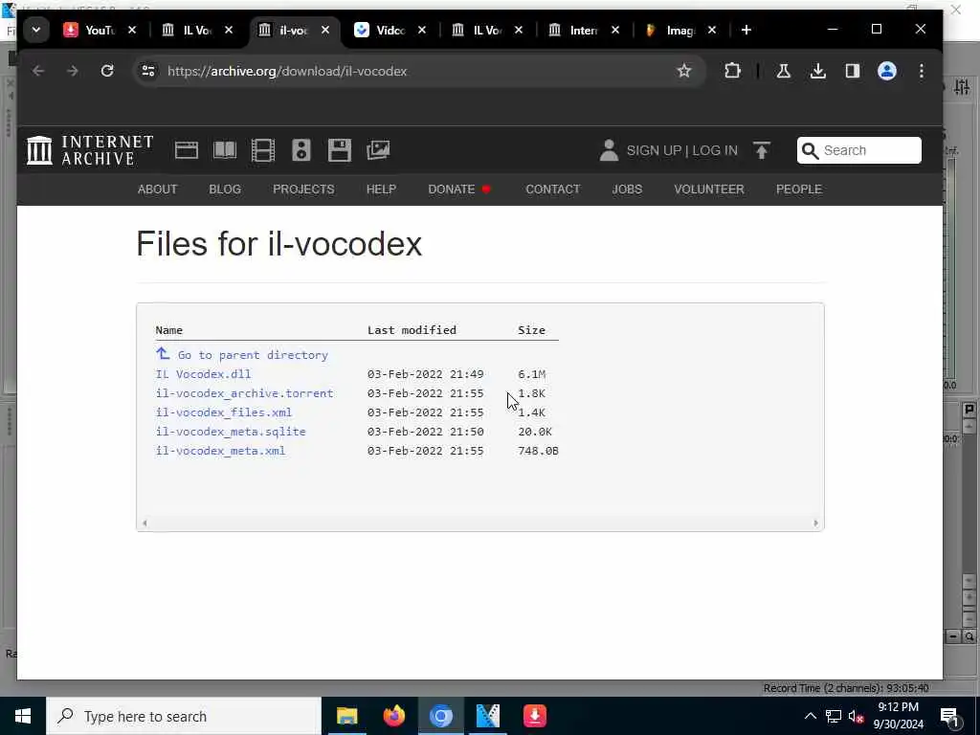Open the taskbar clock showing 9:12 PM

(x=898, y=716)
